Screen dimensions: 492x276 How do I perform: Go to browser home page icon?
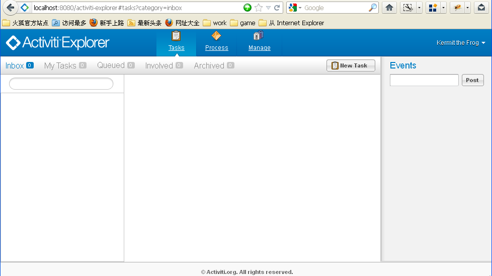389,8
